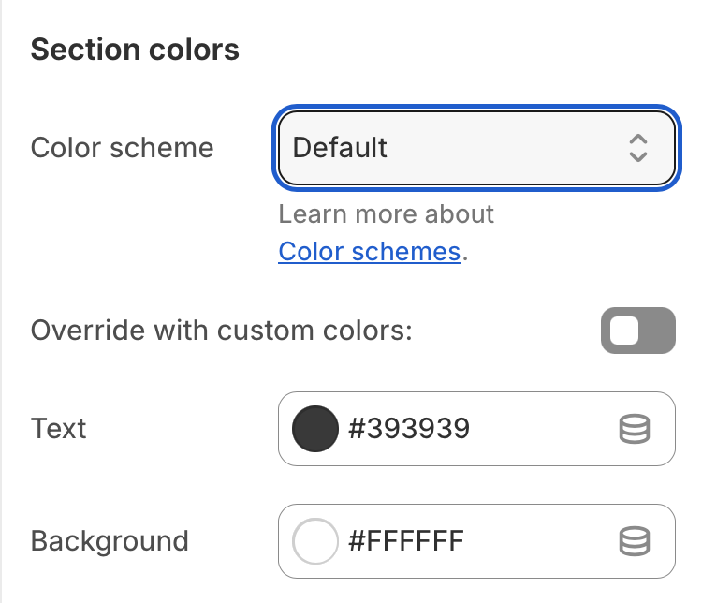Open the Text color dynamic source icon
The image size is (702, 603).
click(635, 429)
